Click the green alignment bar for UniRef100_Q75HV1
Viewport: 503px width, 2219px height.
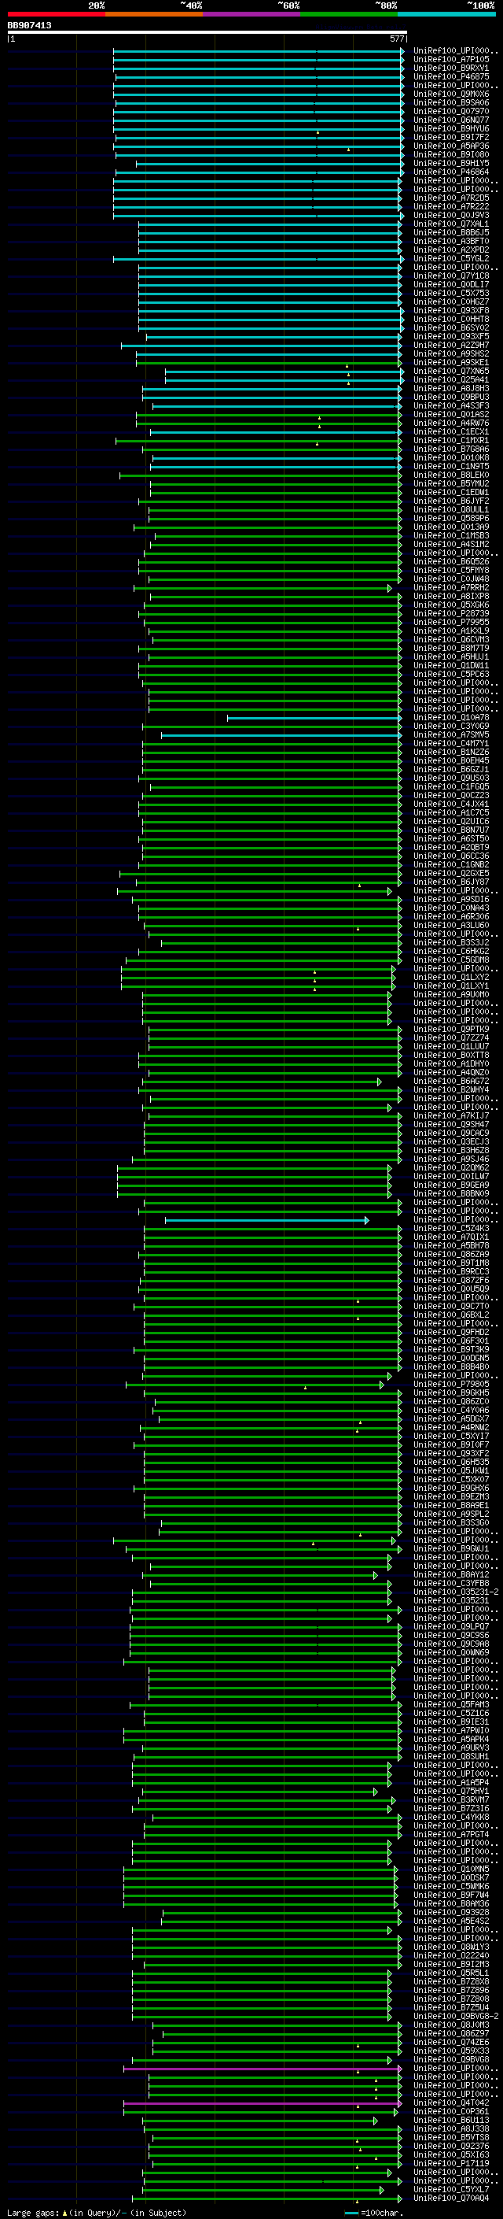click(x=258, y=1792)
